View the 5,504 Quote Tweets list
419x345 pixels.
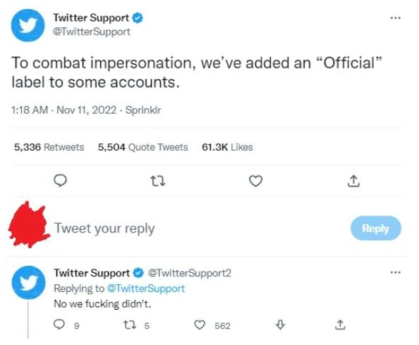pos(143,147)
